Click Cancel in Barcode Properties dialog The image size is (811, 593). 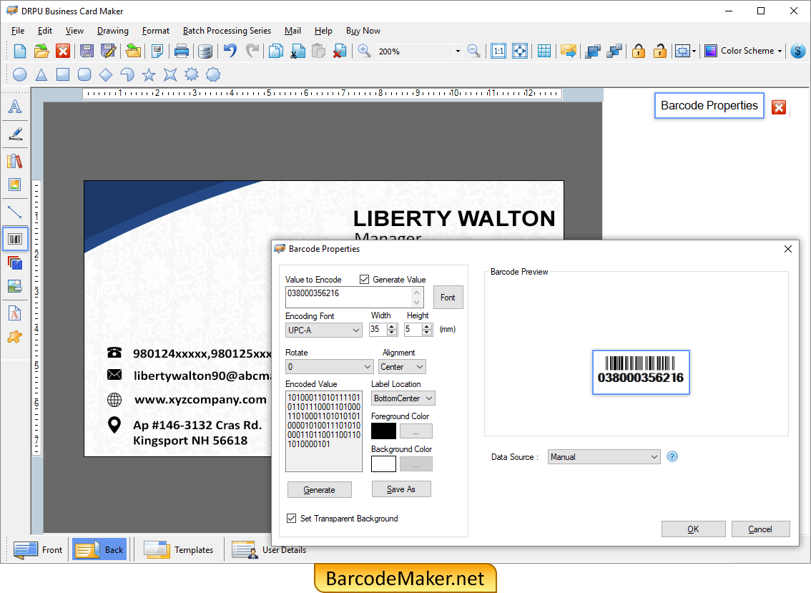(x=760, y=529)
